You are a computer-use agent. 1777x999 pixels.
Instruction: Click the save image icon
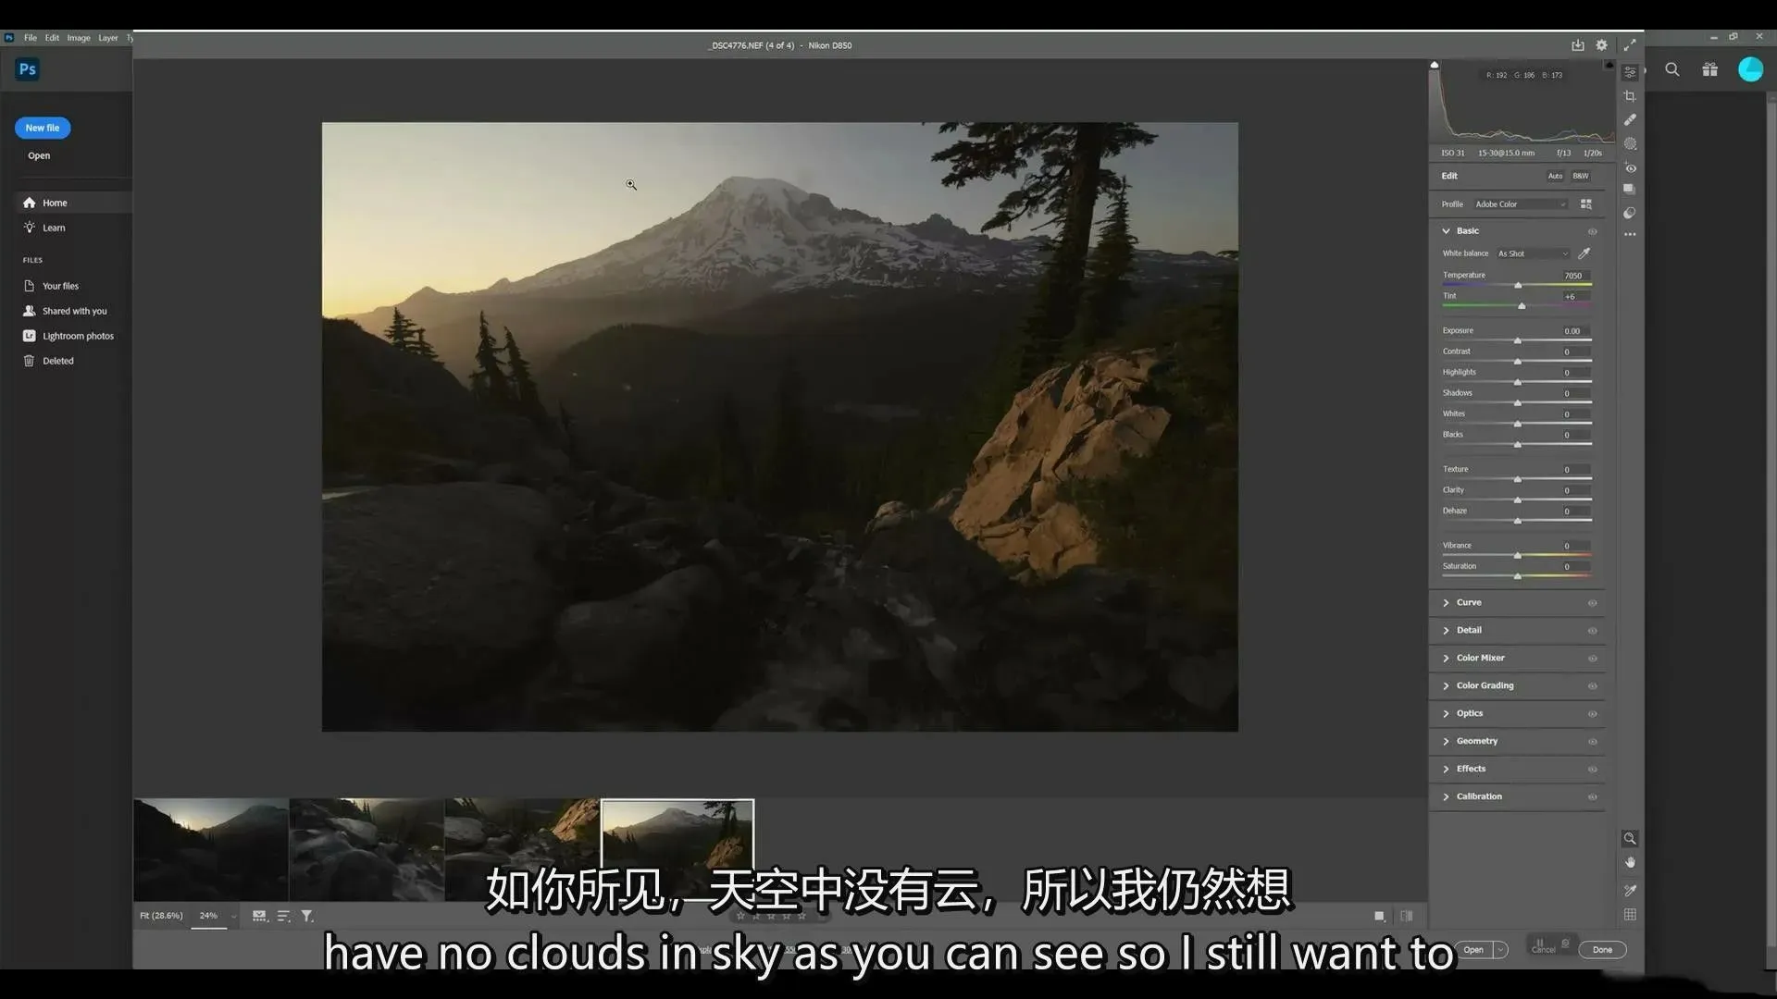pyautogui.click(x=1578, y=45)
